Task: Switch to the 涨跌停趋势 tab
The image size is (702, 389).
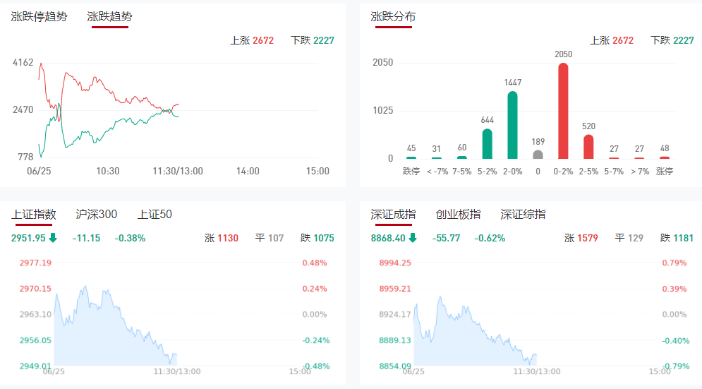Action: pos(39,17)
